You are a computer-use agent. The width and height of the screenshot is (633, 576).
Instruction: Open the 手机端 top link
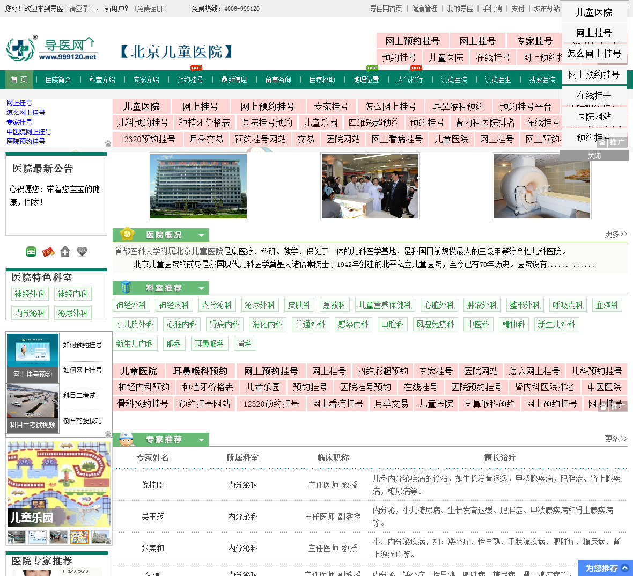(x=492, y=9)
